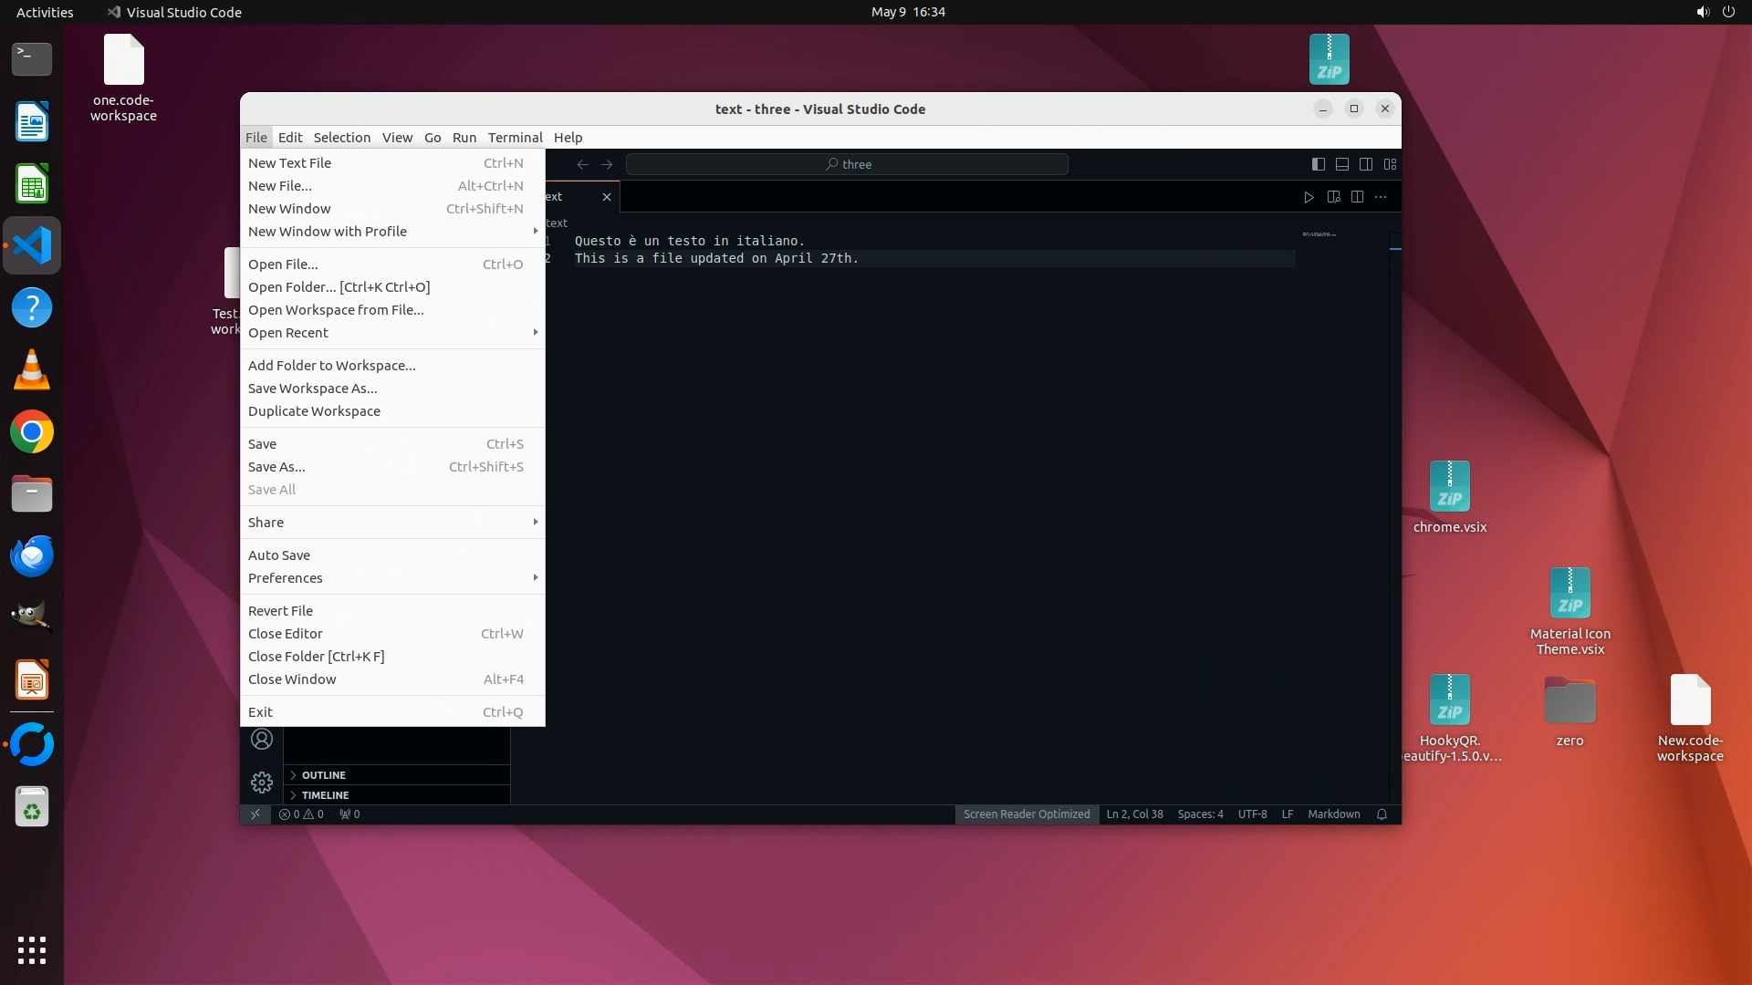Toggle the Primary Side Bar layout icon
Image resolution: width=1752 pixels, height=985 pixels.
click(1318, 164)
